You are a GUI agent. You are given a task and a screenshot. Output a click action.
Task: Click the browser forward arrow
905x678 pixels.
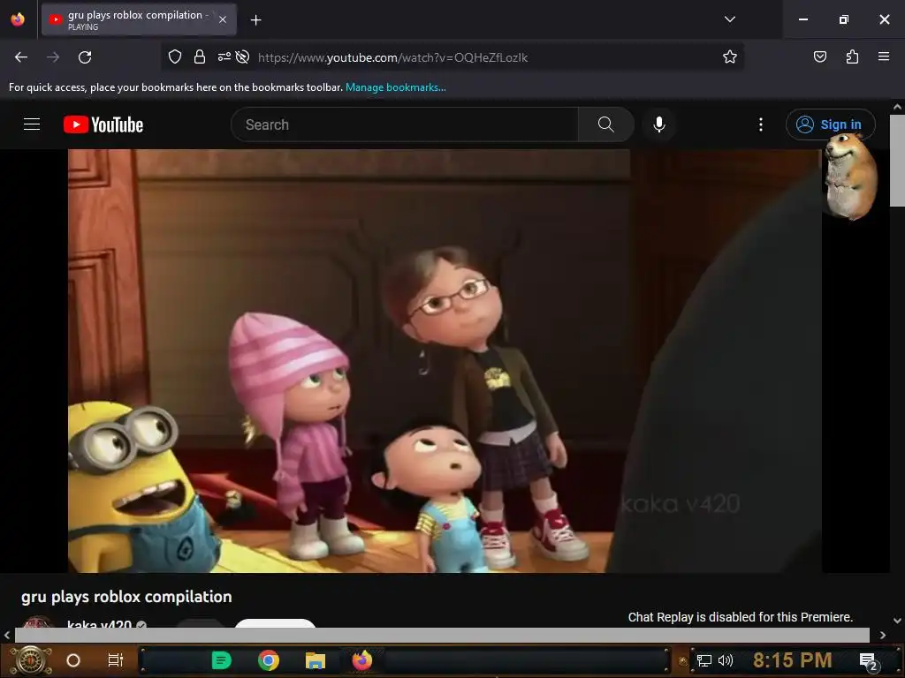pos(53,57)
